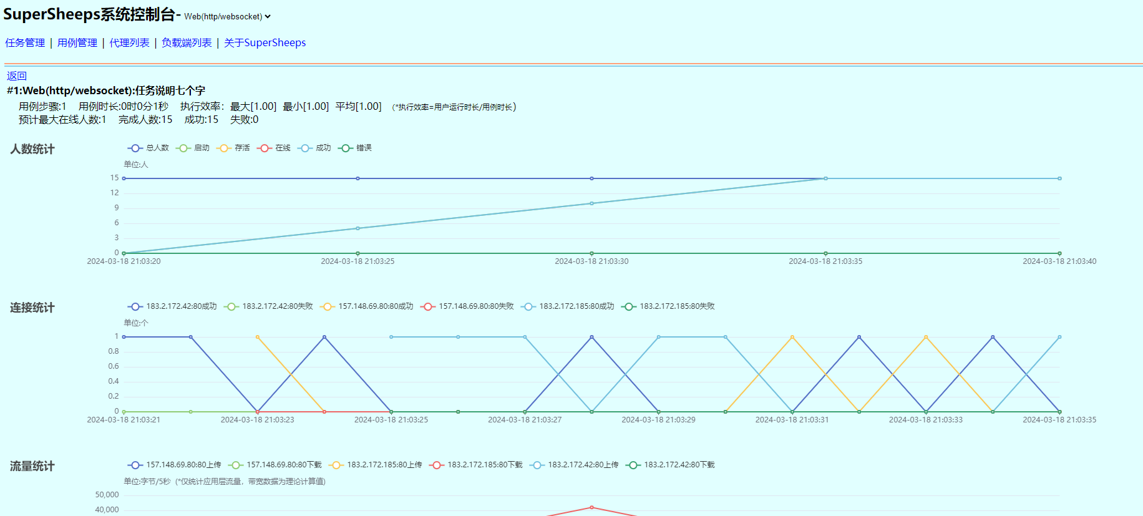Image resolution: width=1143 pixels, height=516 pixels.
Task: Toggle 成功 series in 人数统计 legend
Action: (314, 148)
